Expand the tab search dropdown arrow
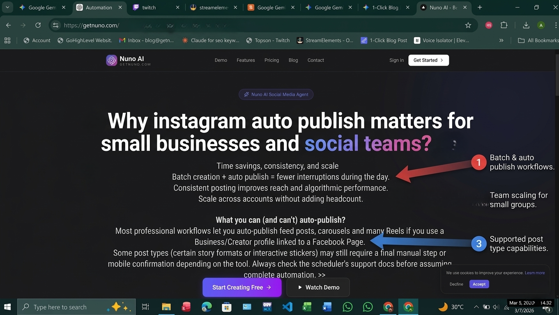Viewport: 559px width, 315px height. pos(7,7)
